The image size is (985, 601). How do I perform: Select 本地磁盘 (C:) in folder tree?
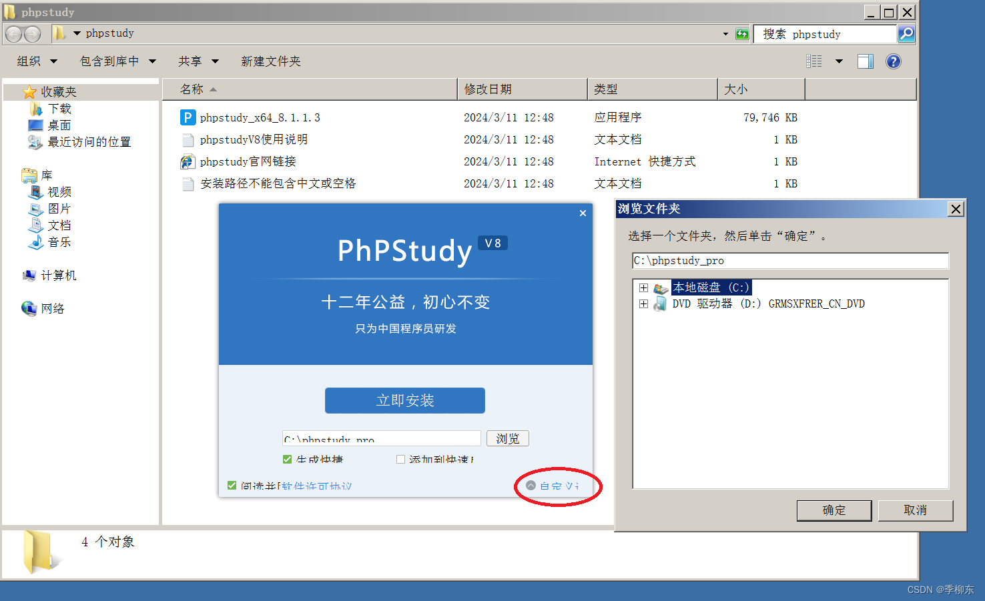click(711, 287)
